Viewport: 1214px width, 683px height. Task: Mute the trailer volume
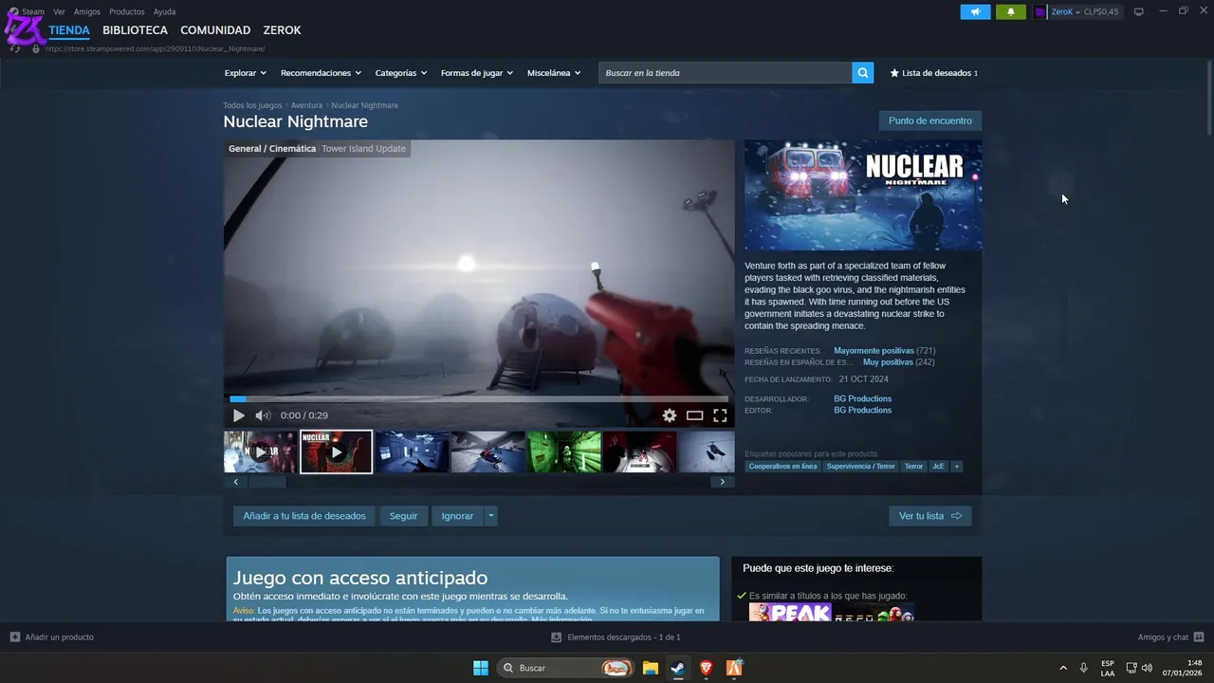(263, 415)
